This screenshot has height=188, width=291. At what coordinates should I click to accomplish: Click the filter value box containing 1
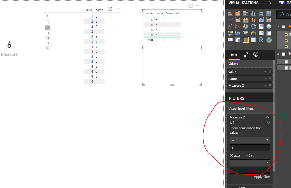click(250, 148)
